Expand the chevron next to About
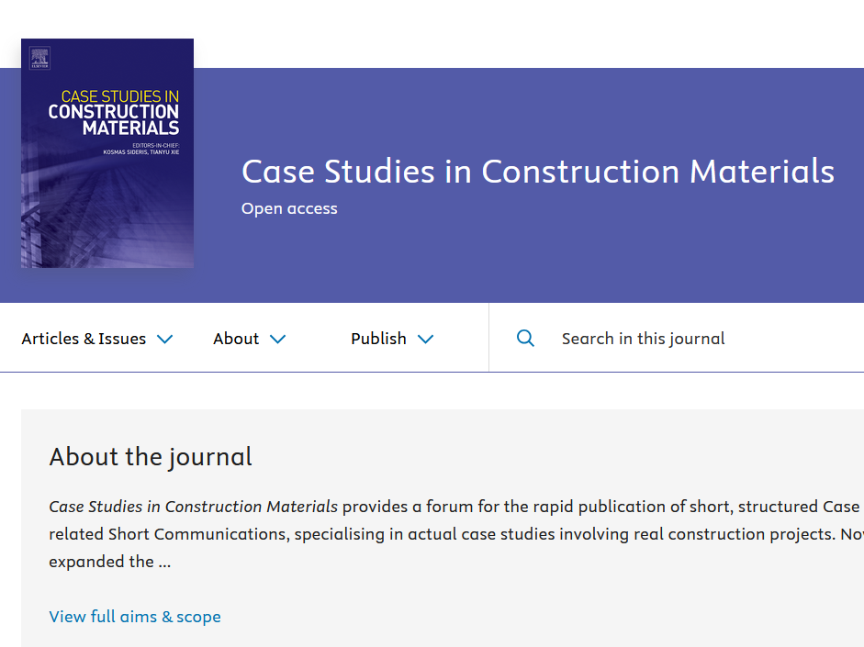 (x=277, y=340)
